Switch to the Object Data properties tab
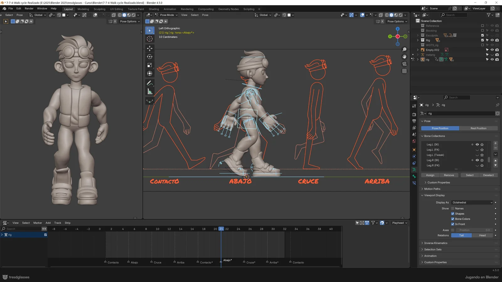The image size is (502, 282). click(x=414, y=169)
